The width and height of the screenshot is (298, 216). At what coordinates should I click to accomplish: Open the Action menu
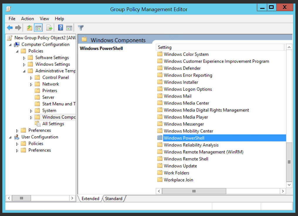[x=27, y=18]
